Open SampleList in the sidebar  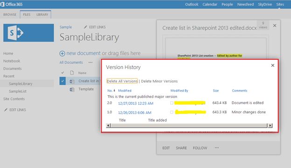pyautogui.click(x=18, y=91)
